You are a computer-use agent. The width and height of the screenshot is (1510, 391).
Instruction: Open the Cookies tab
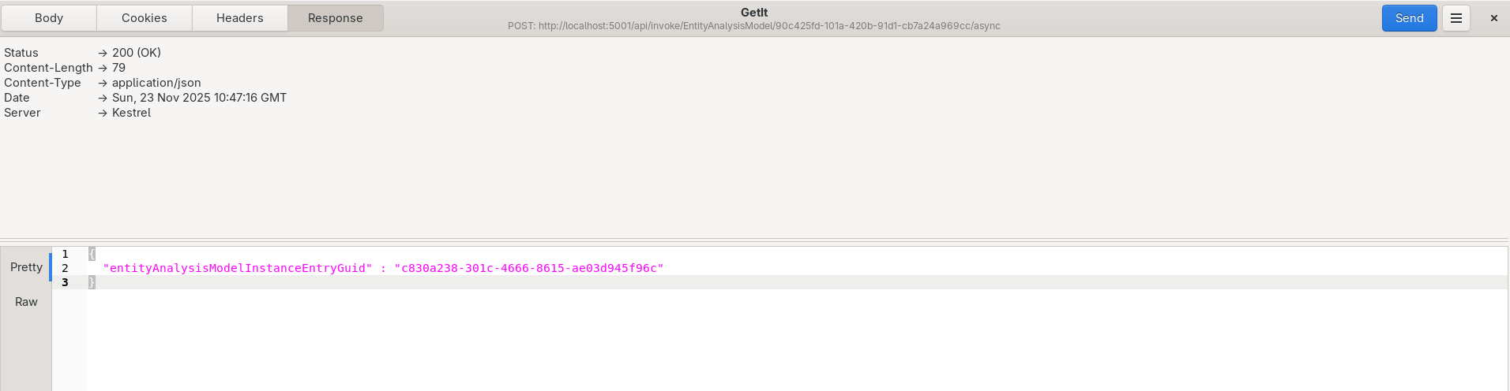(145, 18)
